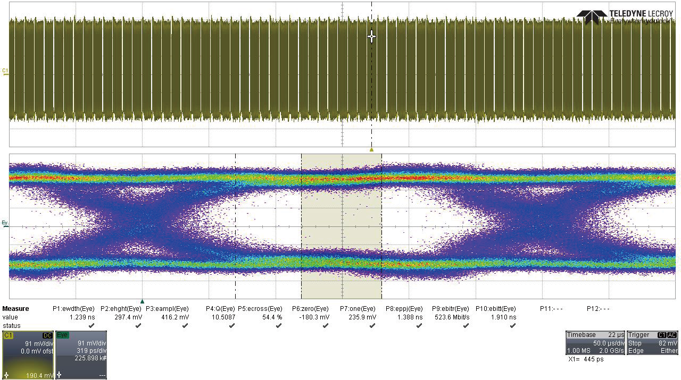
Task: Click the cursor icon in the C1 descriptor box
Action: coord(6,375)
